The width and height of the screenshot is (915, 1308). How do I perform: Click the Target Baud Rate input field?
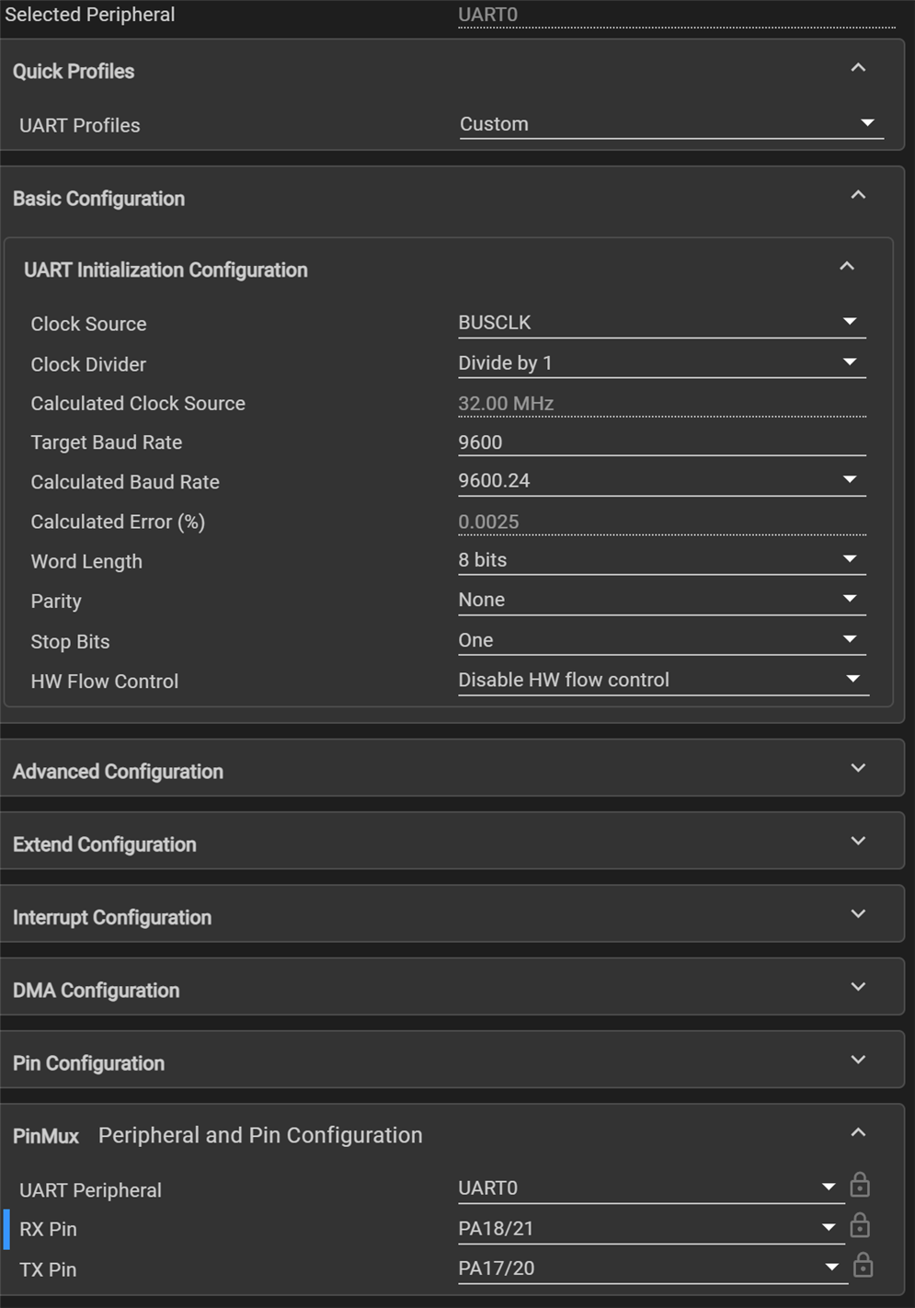tap(661, 442)
